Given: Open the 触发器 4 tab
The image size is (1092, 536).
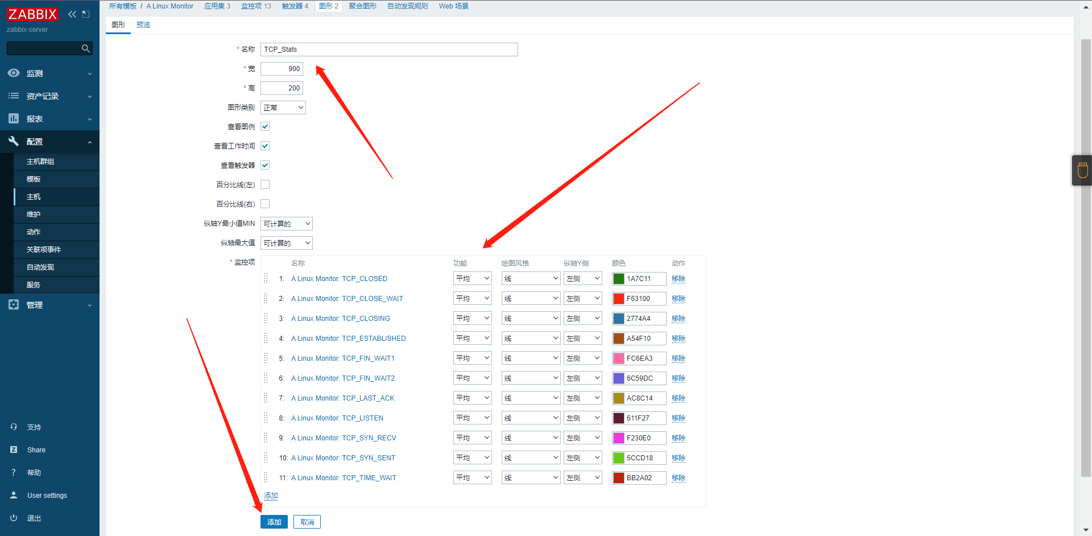Looking at the screenshot, I should tap(295, 6).
